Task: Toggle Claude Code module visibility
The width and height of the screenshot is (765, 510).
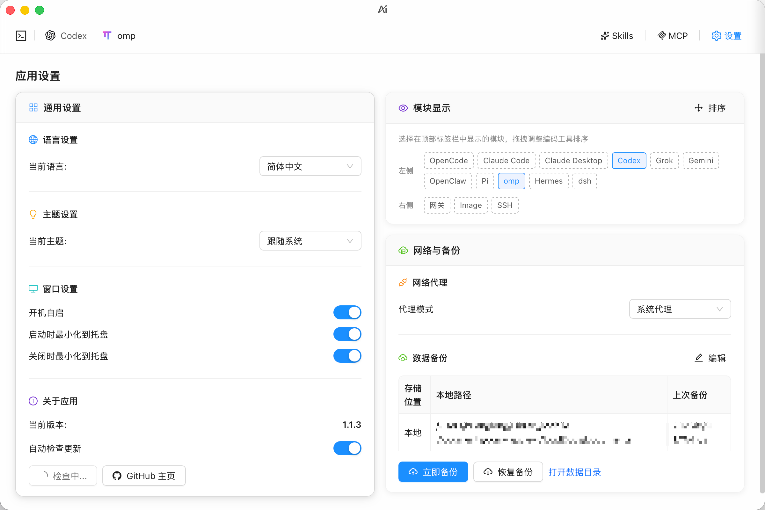Action: (x=506, y=161)
